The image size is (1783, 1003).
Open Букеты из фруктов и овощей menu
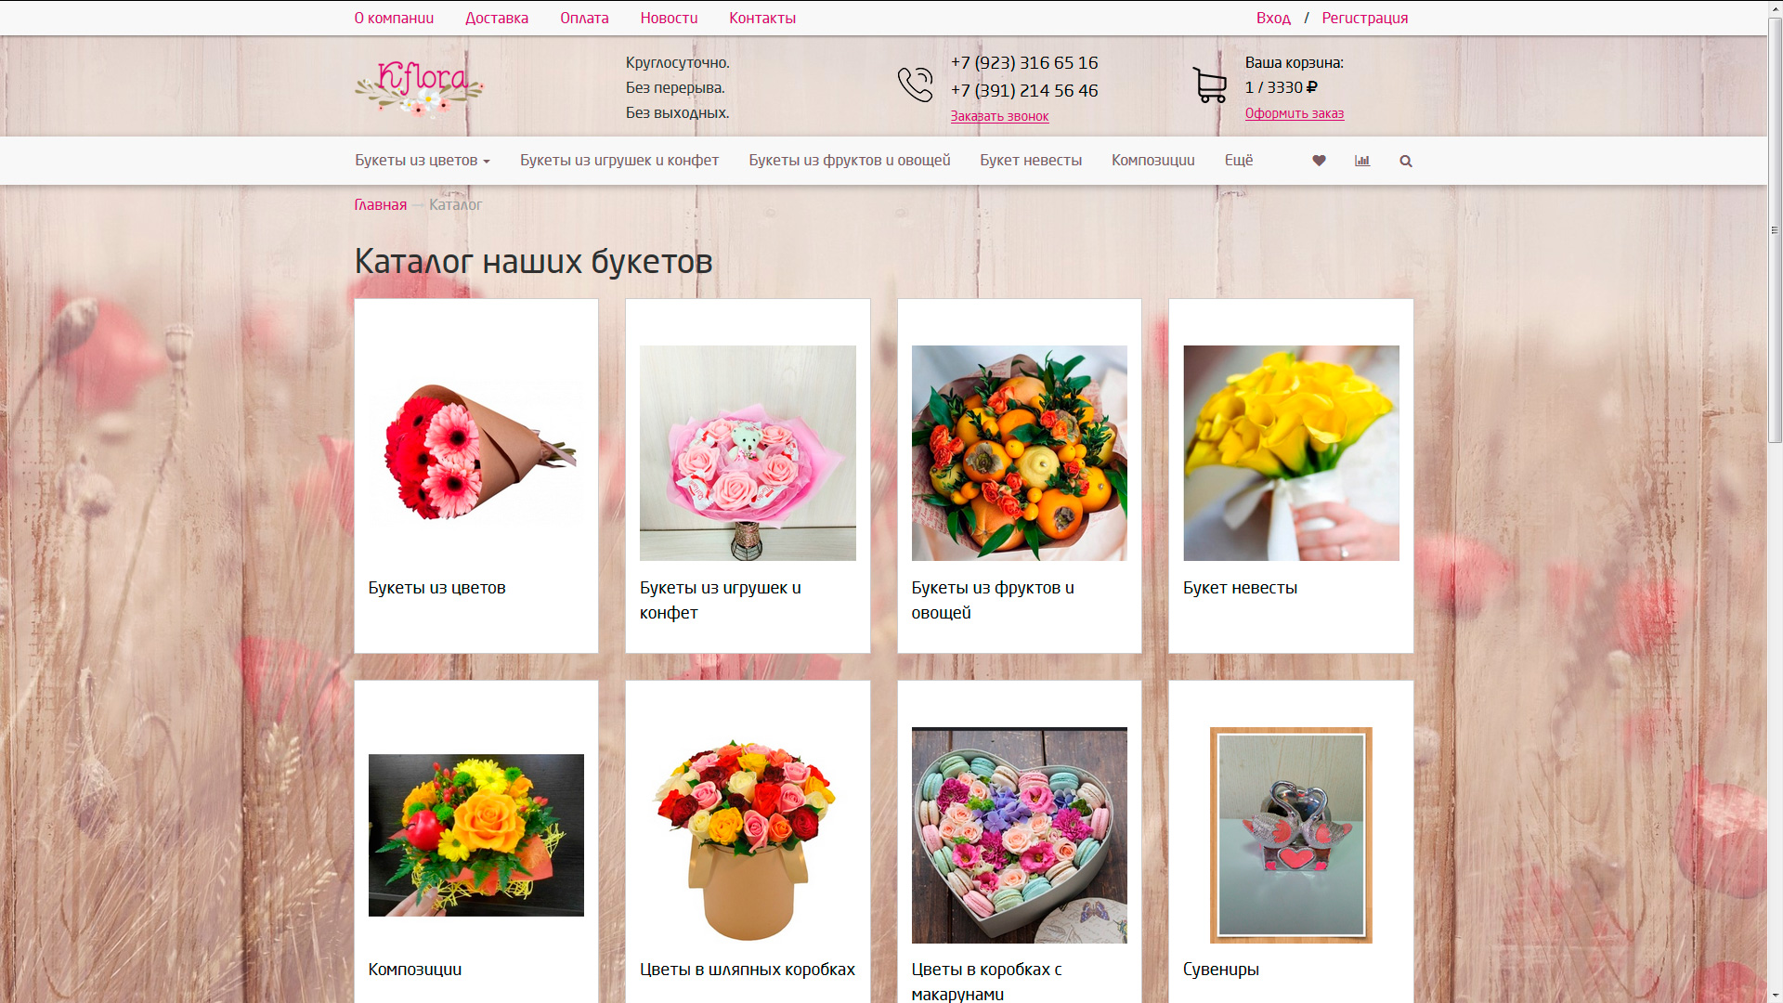tap(850, 160)
